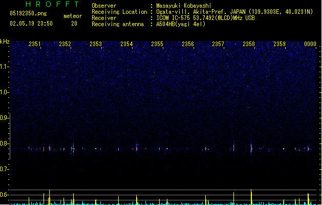Click the meteor echo just after 2354

click(137, 148)
